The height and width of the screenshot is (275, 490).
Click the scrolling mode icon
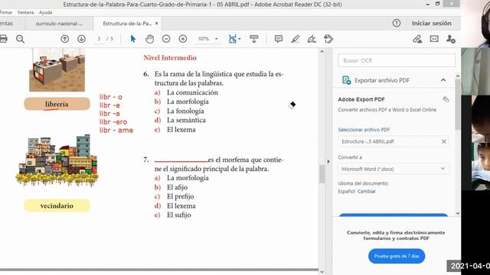pos(253,39)
